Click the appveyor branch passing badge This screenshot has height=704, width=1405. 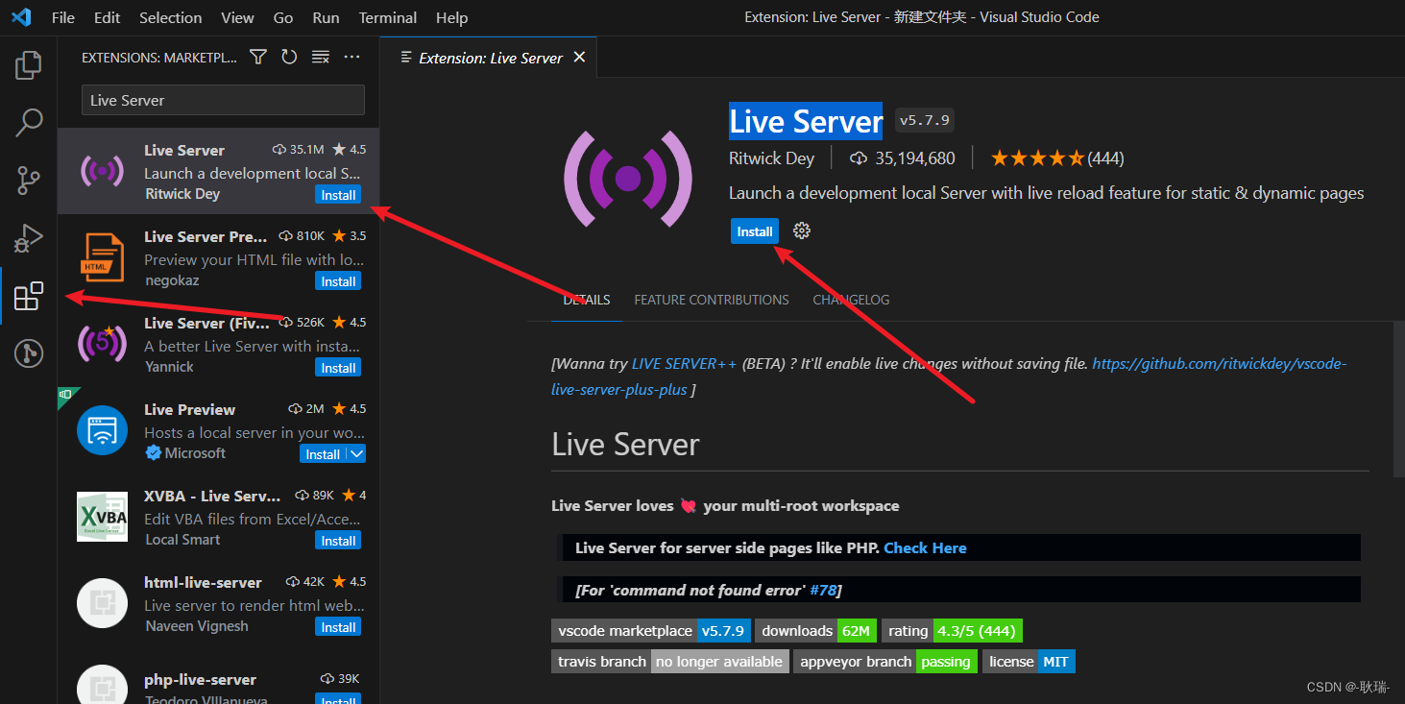(x=884, y=662)
